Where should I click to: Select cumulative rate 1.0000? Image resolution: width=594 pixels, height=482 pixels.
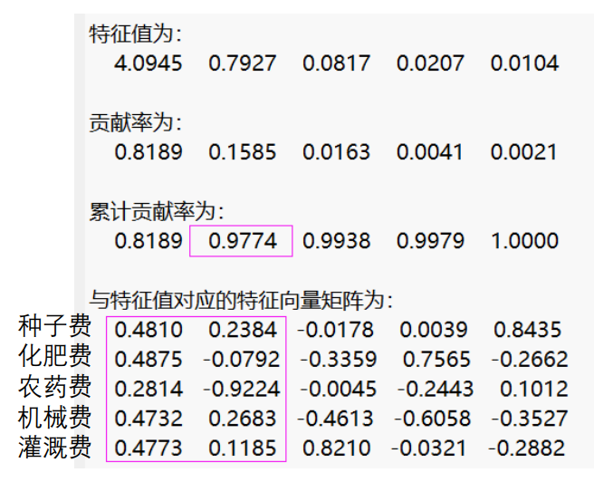pos(524,241)
